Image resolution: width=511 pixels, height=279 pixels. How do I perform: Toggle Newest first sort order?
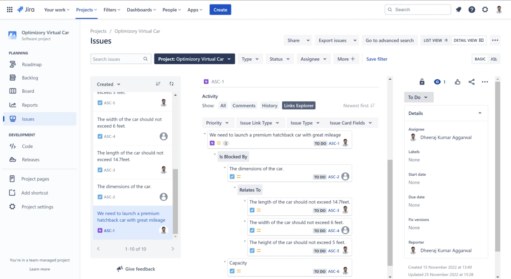pos(359,106)
